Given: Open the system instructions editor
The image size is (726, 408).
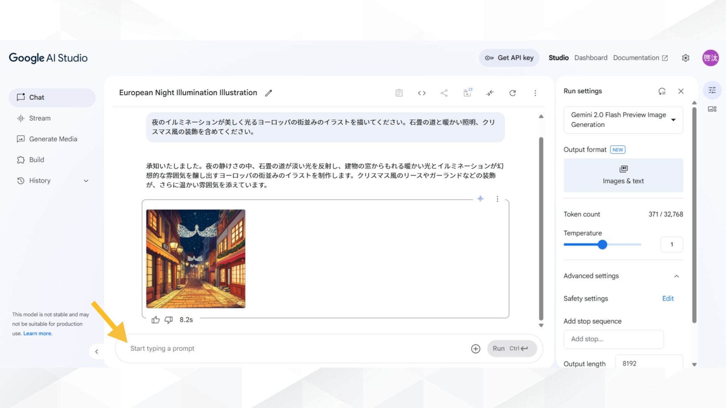Looking at the screenshot, I should (x=398, y=93).
